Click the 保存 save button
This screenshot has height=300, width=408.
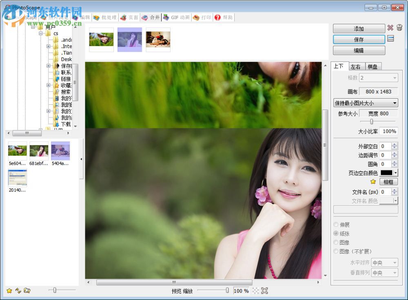[x=359, y=39]
